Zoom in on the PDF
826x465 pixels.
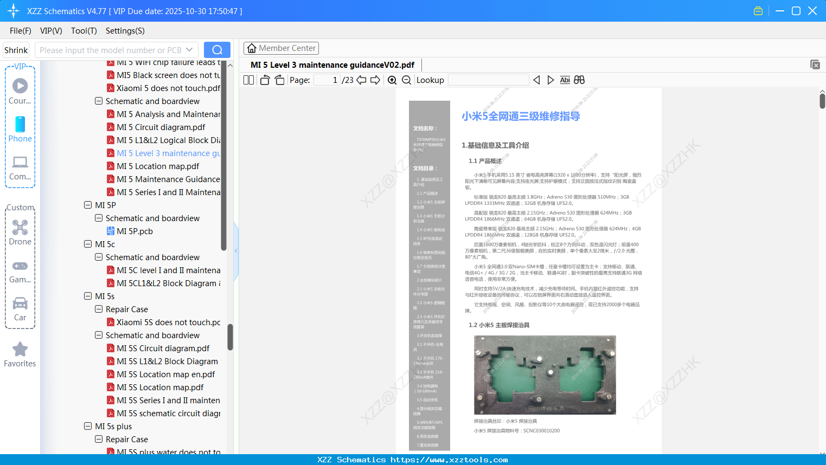tap(392, 80)
